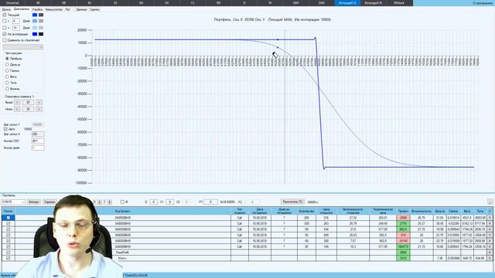Pick the light blue swatch for 4 Дней
The height and width of the screenshot is (278, 495).
point(35,21)
